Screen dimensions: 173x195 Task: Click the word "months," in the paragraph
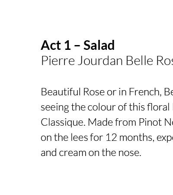pos(136,138)
